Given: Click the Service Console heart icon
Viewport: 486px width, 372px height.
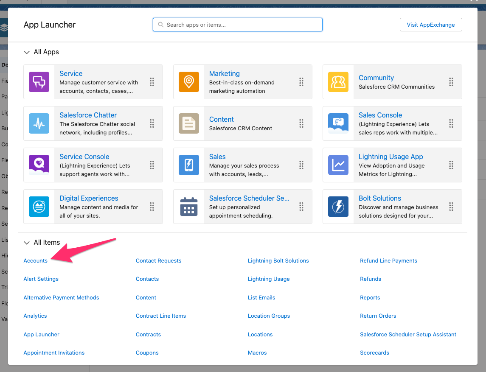Looking at the screenshot, I should tap(39, 165).
